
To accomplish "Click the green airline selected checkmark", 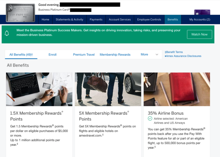I will click(x=150, y=118).
